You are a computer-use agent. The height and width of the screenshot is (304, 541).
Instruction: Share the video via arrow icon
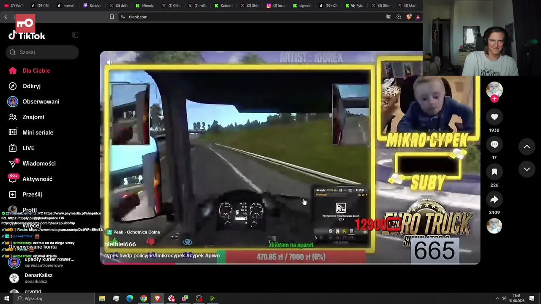(495, 199)
